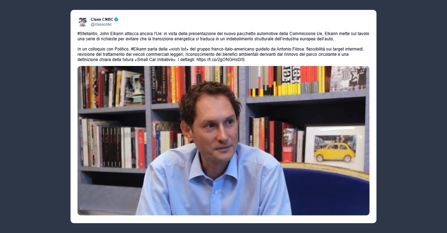Open the Class CNBC profile avatar logo
The height and width of the screenshot is (233, 447).
click(x=82, y=22)
